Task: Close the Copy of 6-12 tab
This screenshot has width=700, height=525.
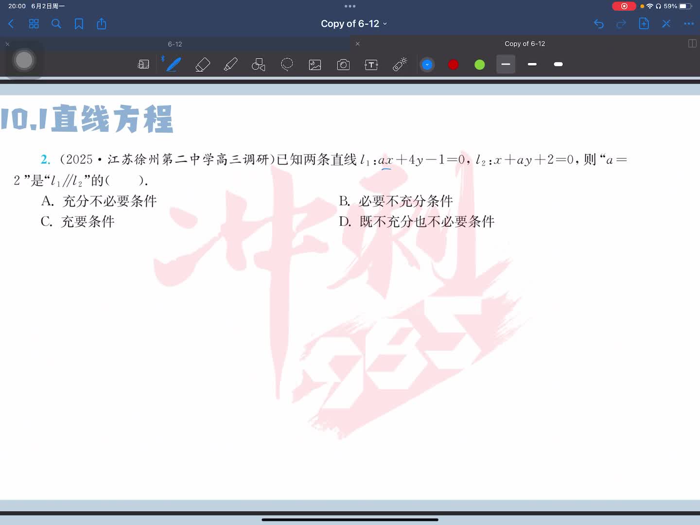Action: pos(358,44)
